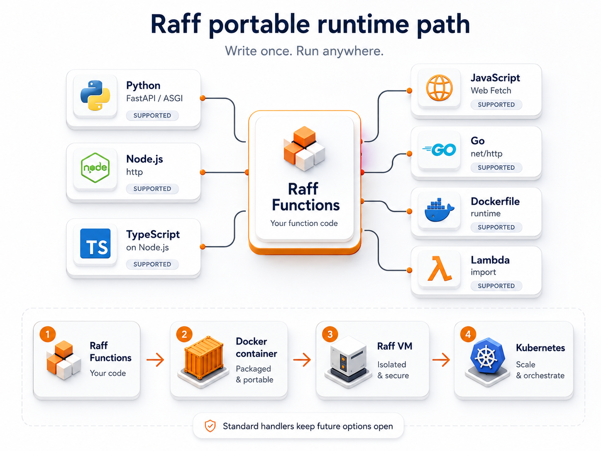Click the 'http' text under Node.js

134,172
